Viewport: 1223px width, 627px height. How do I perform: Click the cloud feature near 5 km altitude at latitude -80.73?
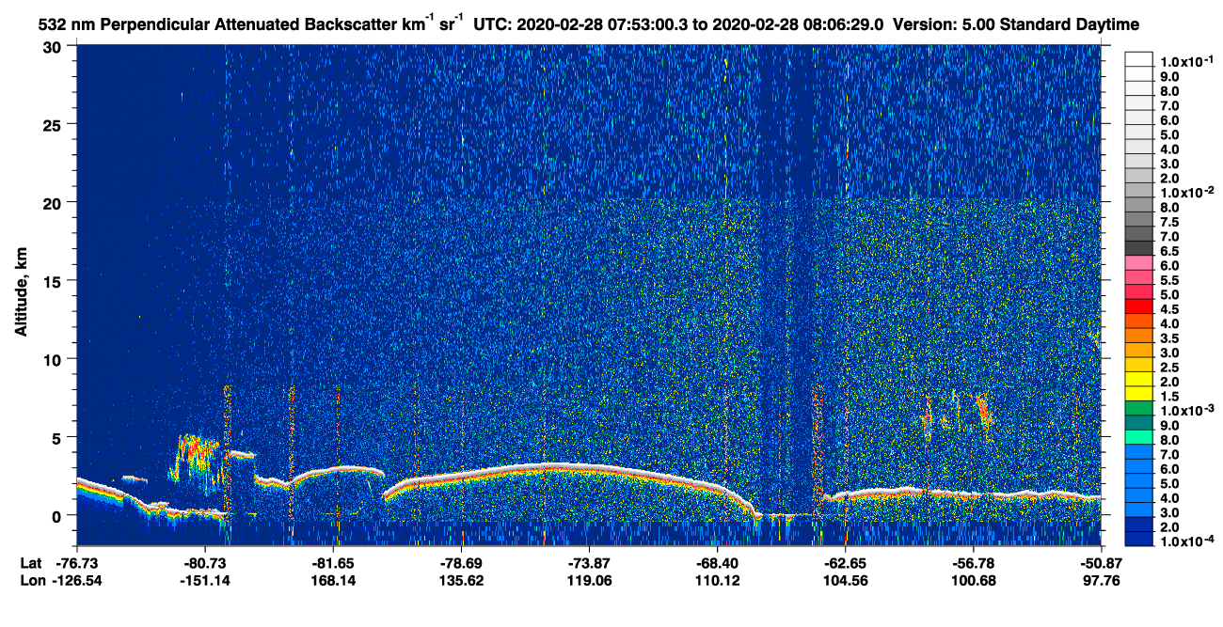198,457
